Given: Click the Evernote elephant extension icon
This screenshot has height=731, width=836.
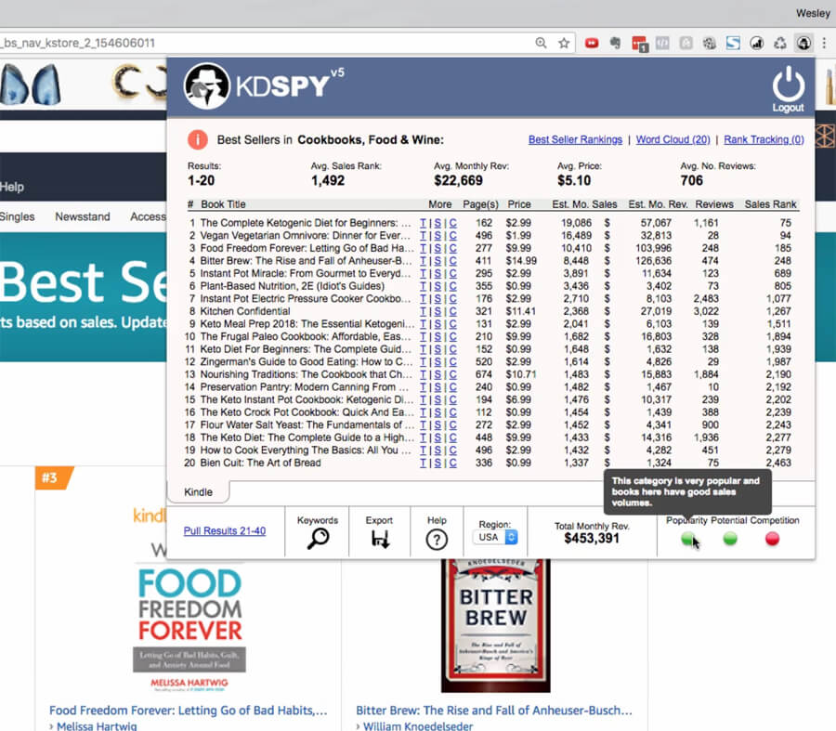Looking at the screenshot, I should (615, 43).
